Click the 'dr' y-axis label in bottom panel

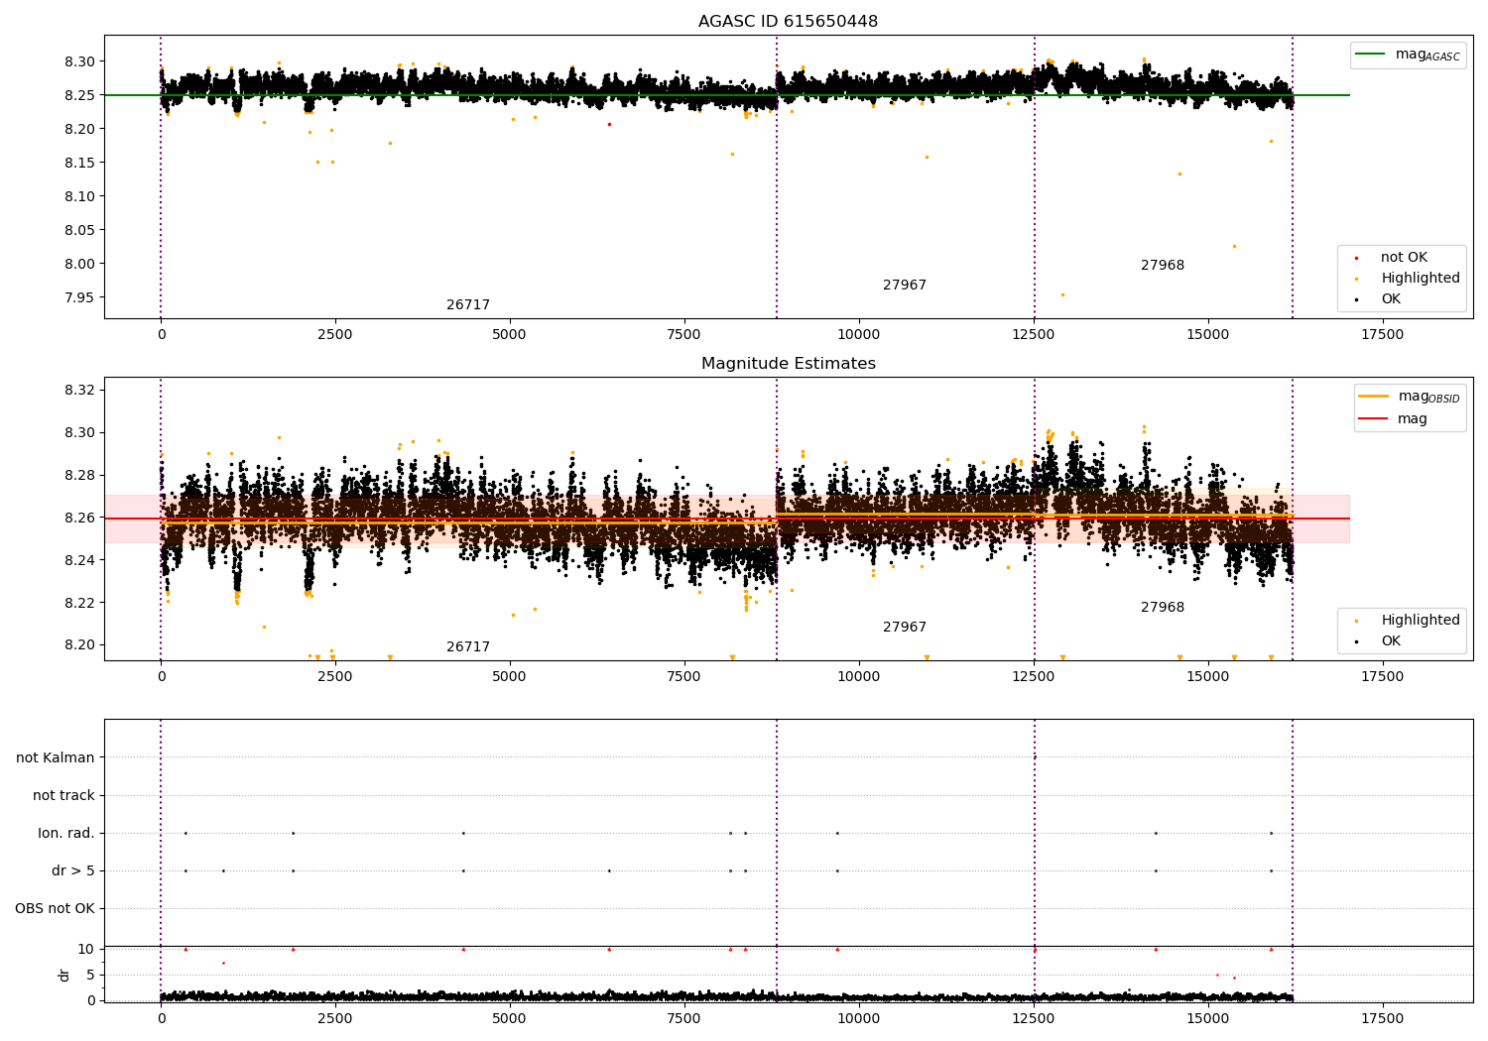tap(64, 975)
